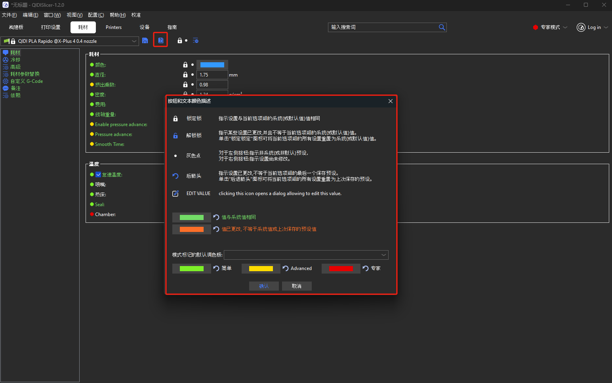Click the 后箭头 blue arrow icon in dialog
The image size is (612, 383).
point(175,176)
